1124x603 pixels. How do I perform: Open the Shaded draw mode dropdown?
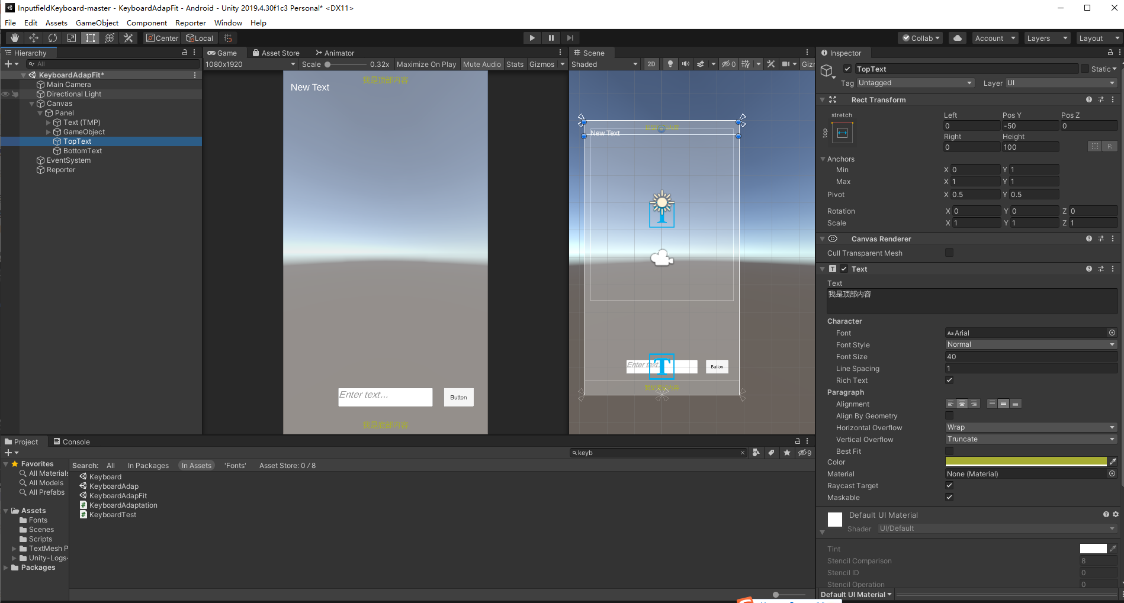tap(605, 64)
